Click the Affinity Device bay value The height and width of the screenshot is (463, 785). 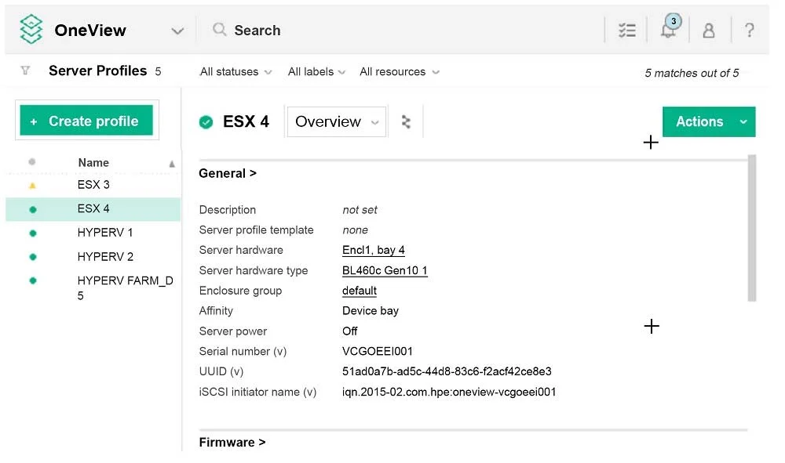(x=371, y=311)
